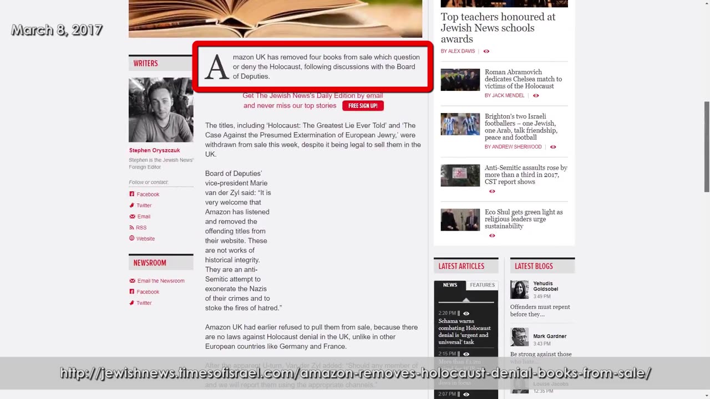Click the eye icon beside Jack Mendel byline
Viewport: 710px width, 399px height.
coord(536,95)
